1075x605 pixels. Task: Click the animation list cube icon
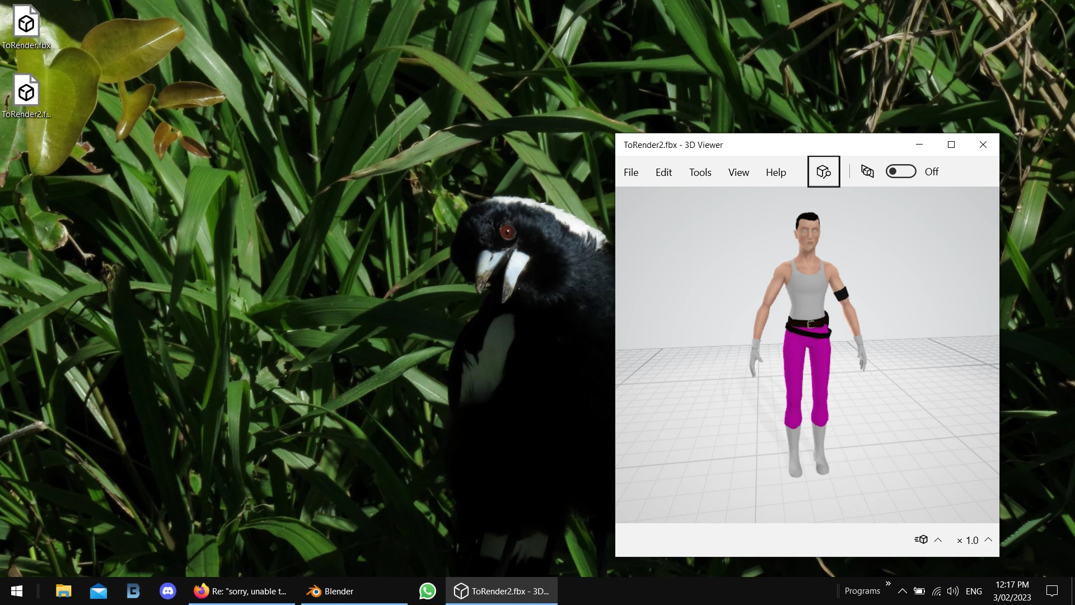click(921, 539)
